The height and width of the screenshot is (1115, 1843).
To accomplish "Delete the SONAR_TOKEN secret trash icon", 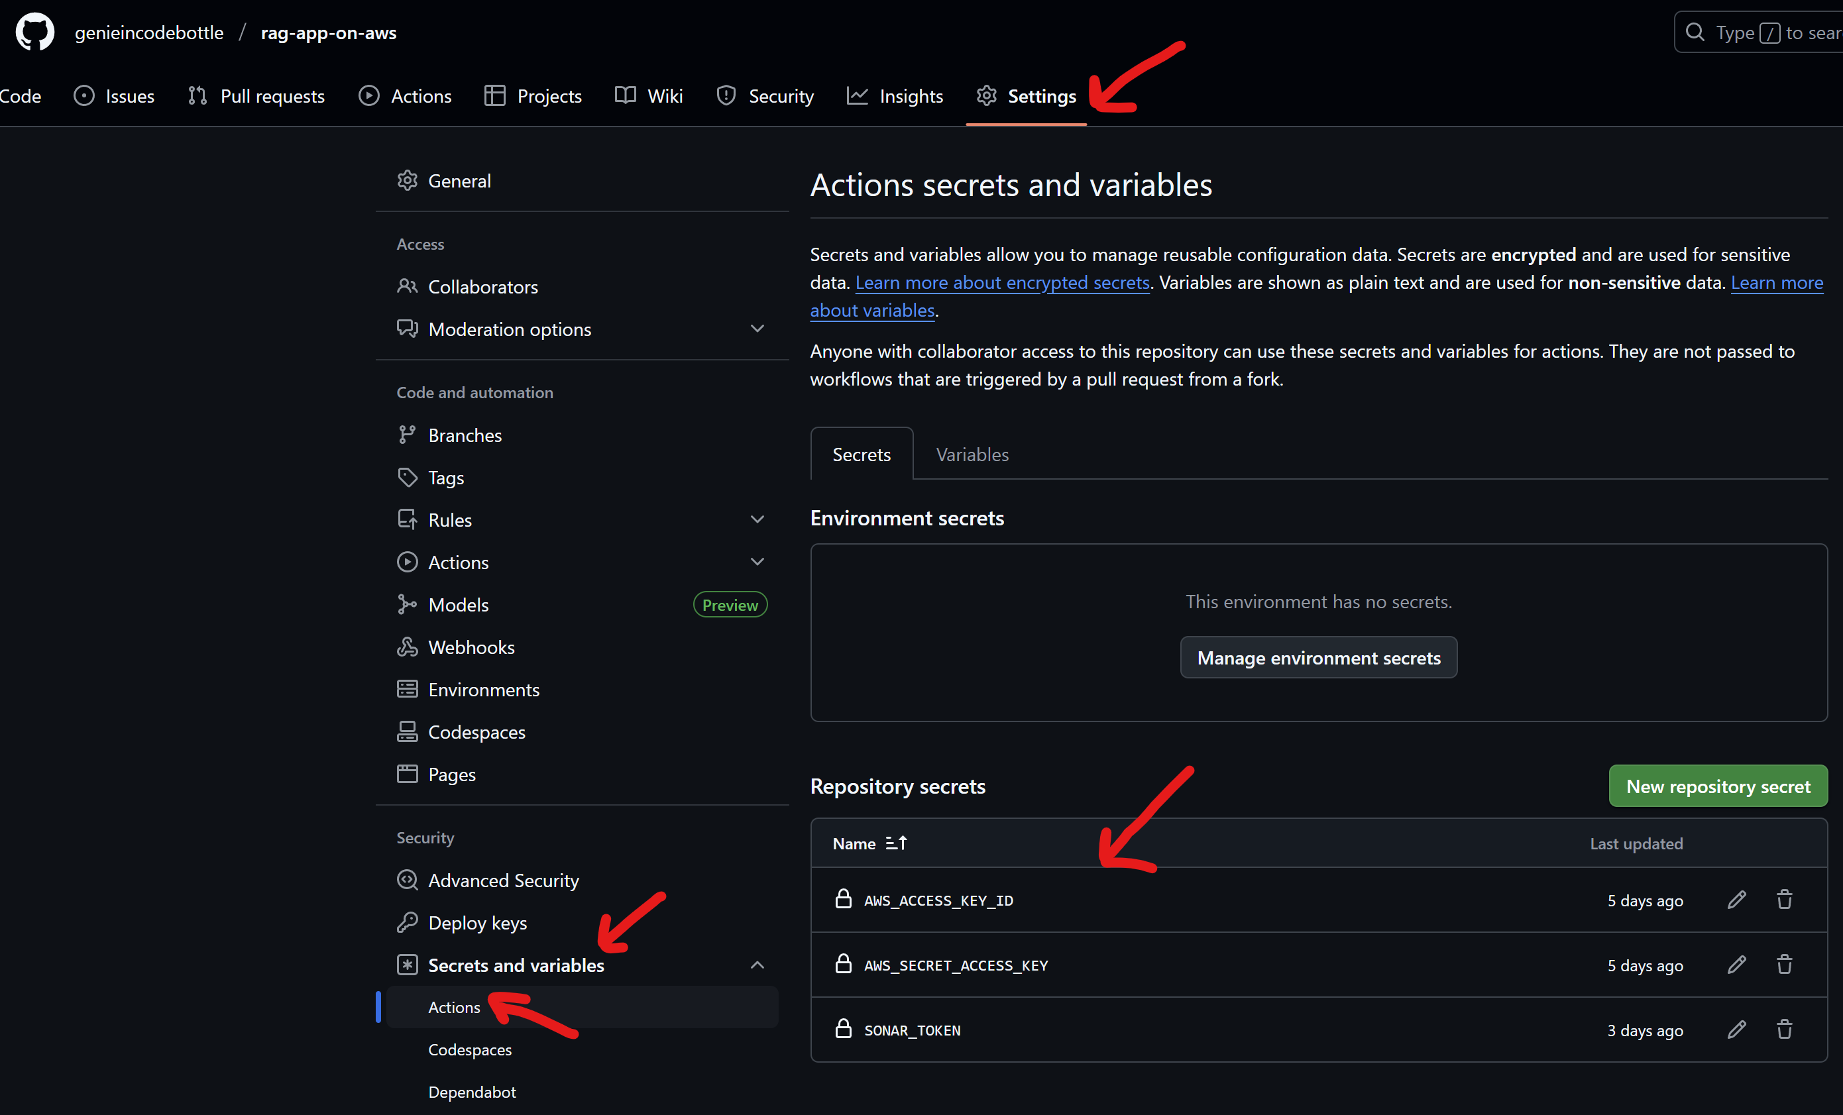I will (x=1784, y=1030).
